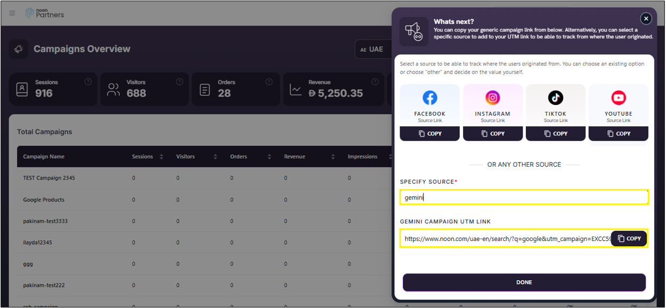Click the Specify Source input field
This screenshot has width=666, height=308.
click(524, 197)
